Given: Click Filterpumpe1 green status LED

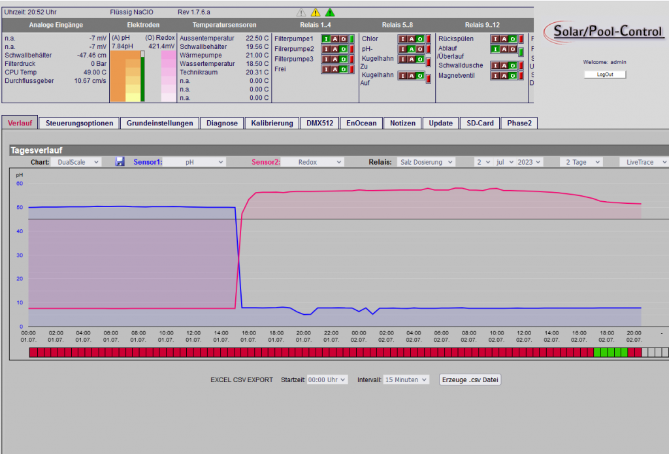Looking at the screenshot, I should [x=352, y=39].
